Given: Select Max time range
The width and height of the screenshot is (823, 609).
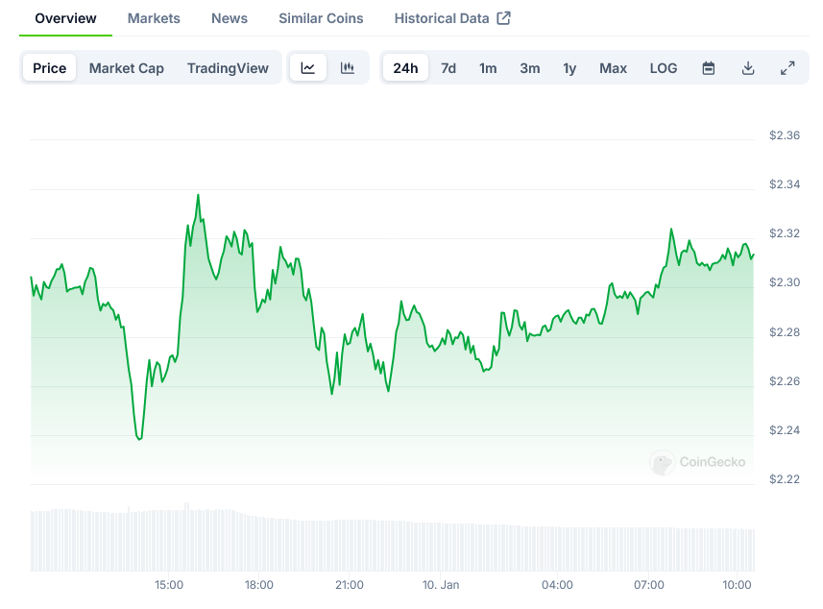Looking at the screenshot, I should coord(613,68).
